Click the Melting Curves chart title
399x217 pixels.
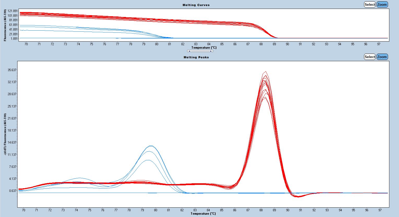click(x=196, y=5)
